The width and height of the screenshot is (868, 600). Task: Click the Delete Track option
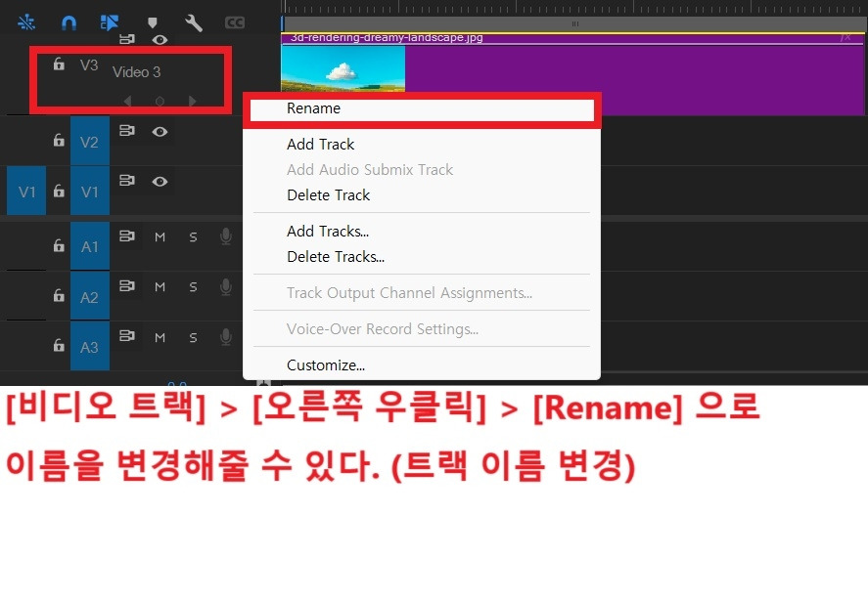328,194
